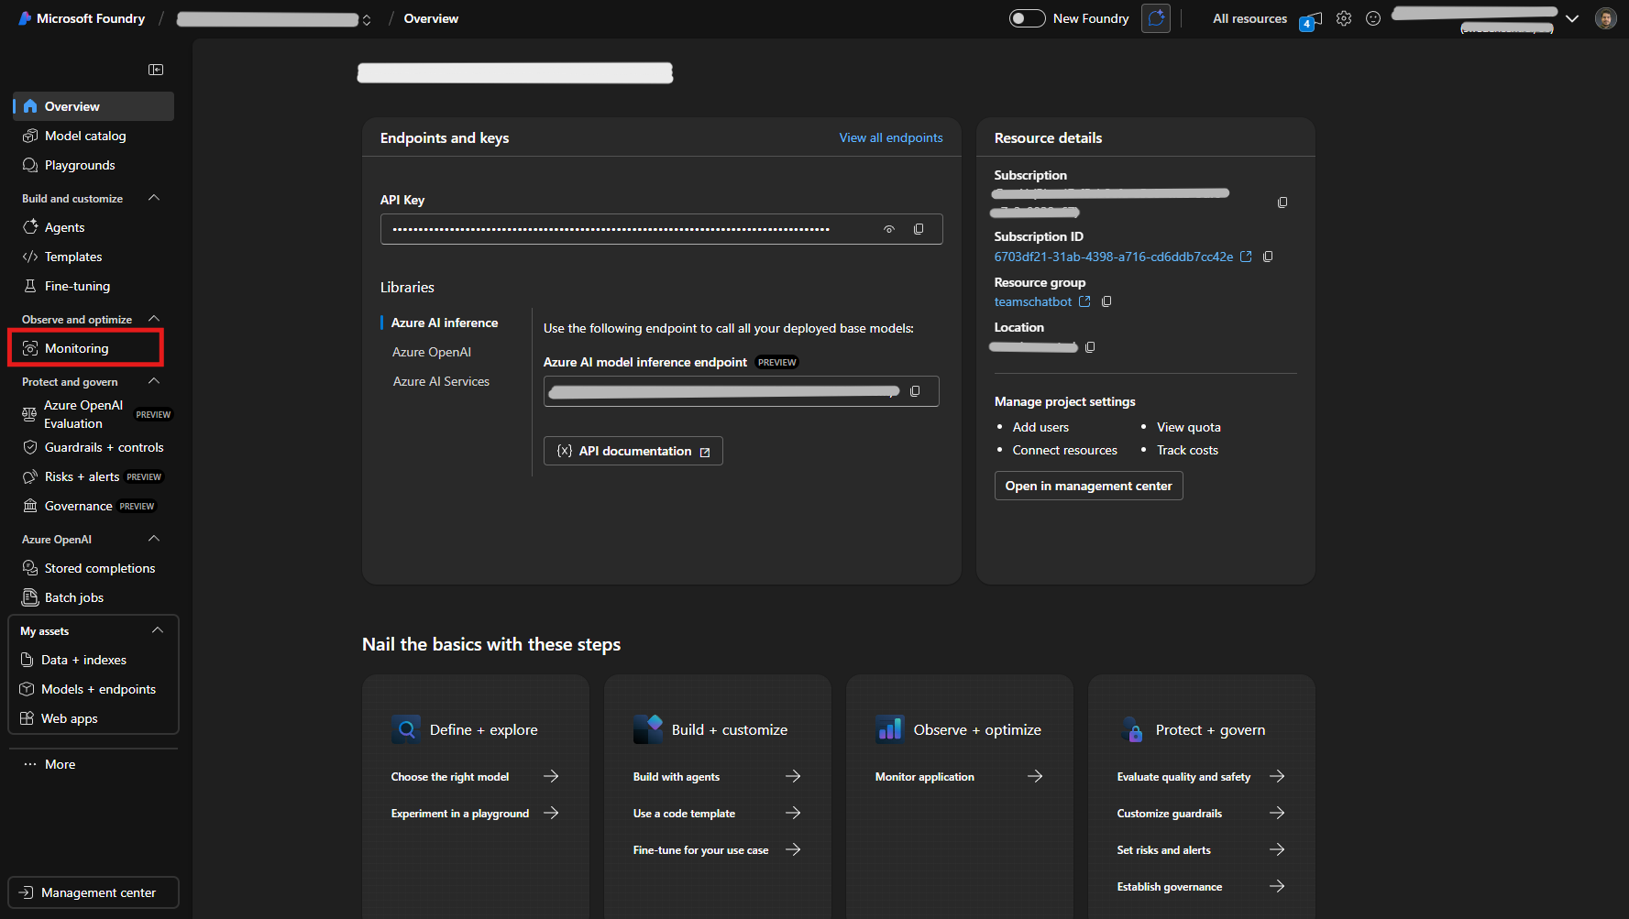The height and width of the screenshot is (919, 1629).
Task: Click Open in management center button
Action: pos(1088,486)
